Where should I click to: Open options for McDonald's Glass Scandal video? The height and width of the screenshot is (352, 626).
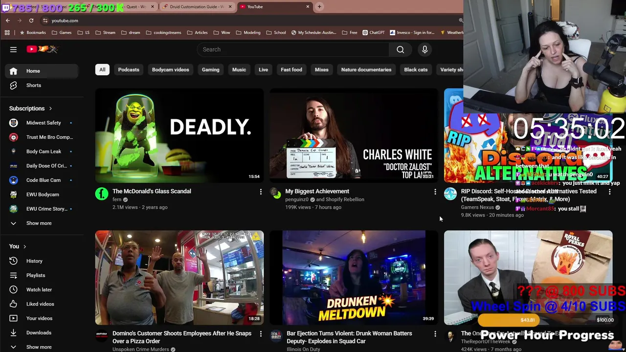[x=261, y=192]
